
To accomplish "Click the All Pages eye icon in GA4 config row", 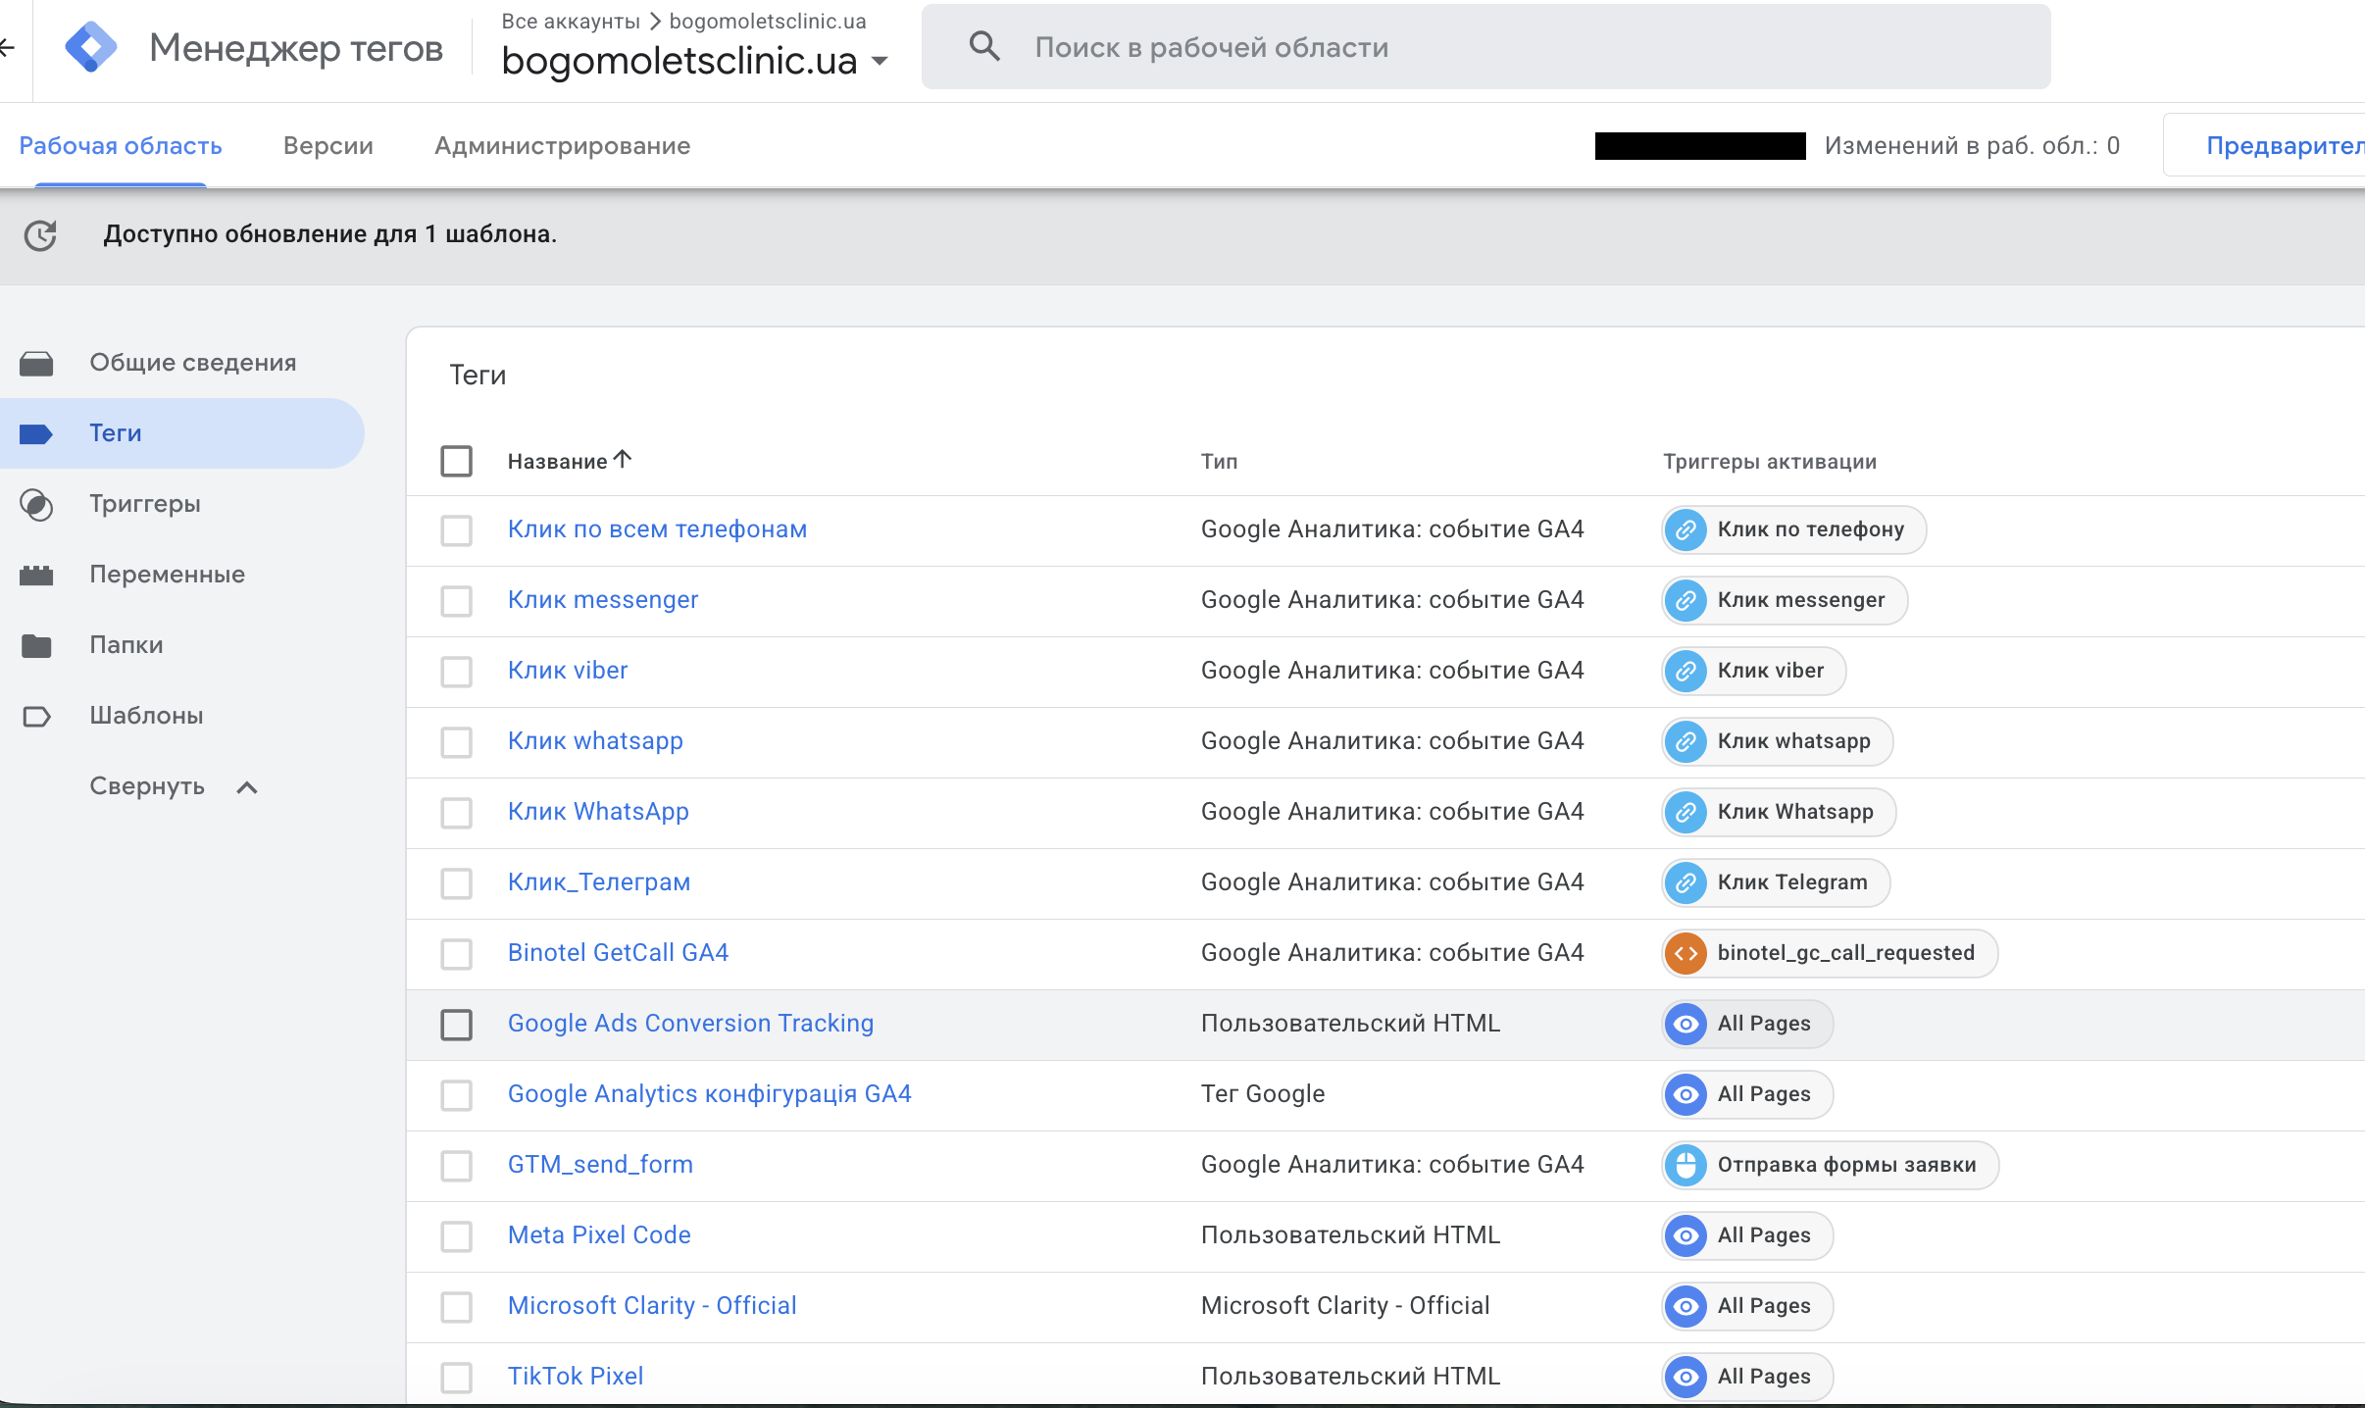I will (x=1686, y=1094).
